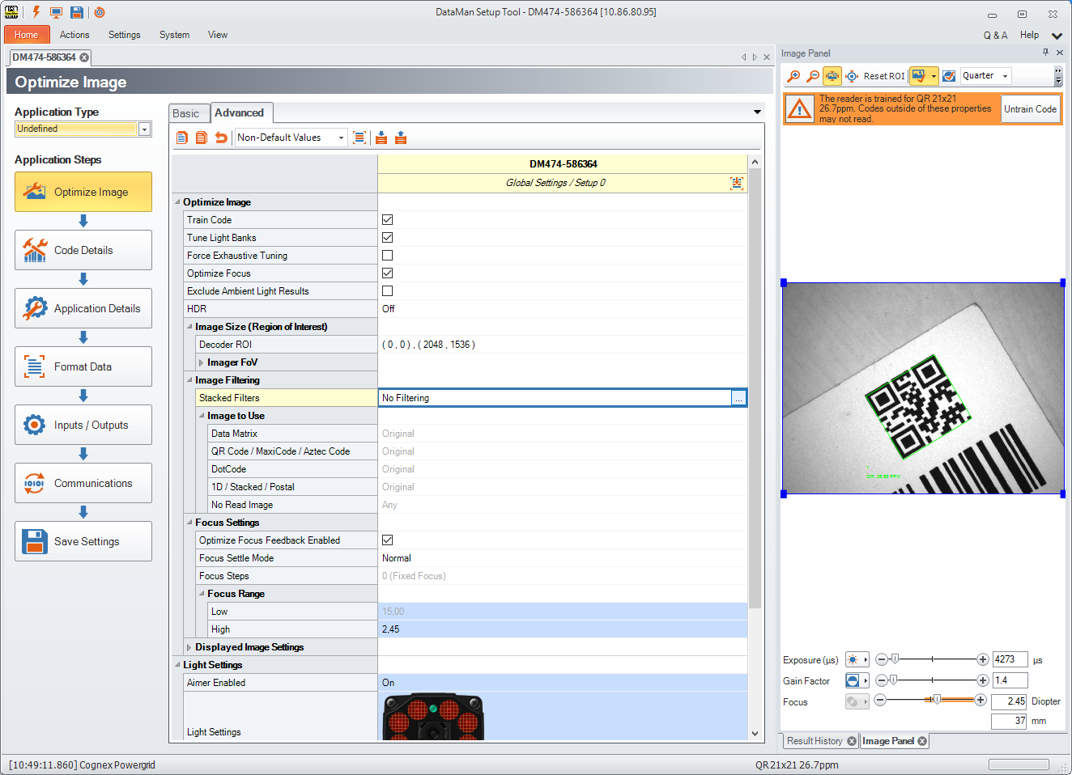Switch to the Basic tab
The image size is (1072, 775).
coord(186,114)
